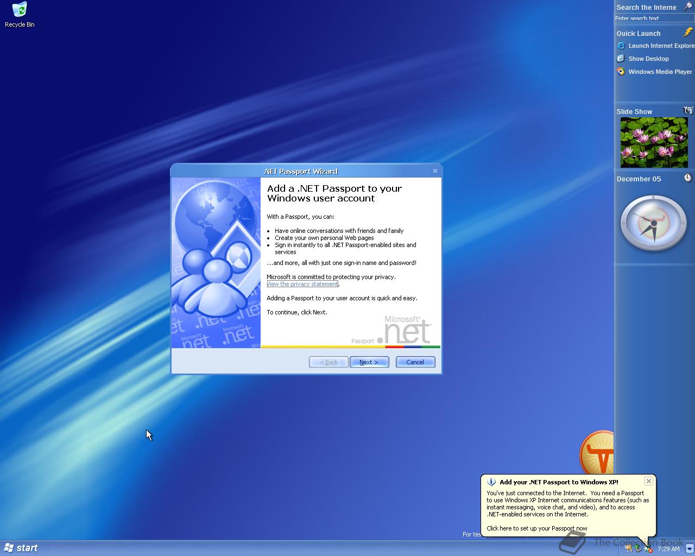This screenshot has height=556, width=695.
Task: Close the .NET Passport Wizard window
Action: point(435,170)
